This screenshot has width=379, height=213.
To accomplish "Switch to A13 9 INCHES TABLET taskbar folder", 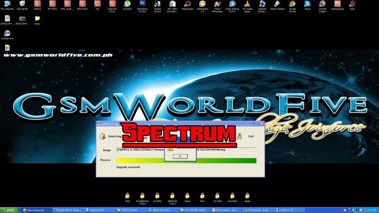I will click(x=195, y=210).
